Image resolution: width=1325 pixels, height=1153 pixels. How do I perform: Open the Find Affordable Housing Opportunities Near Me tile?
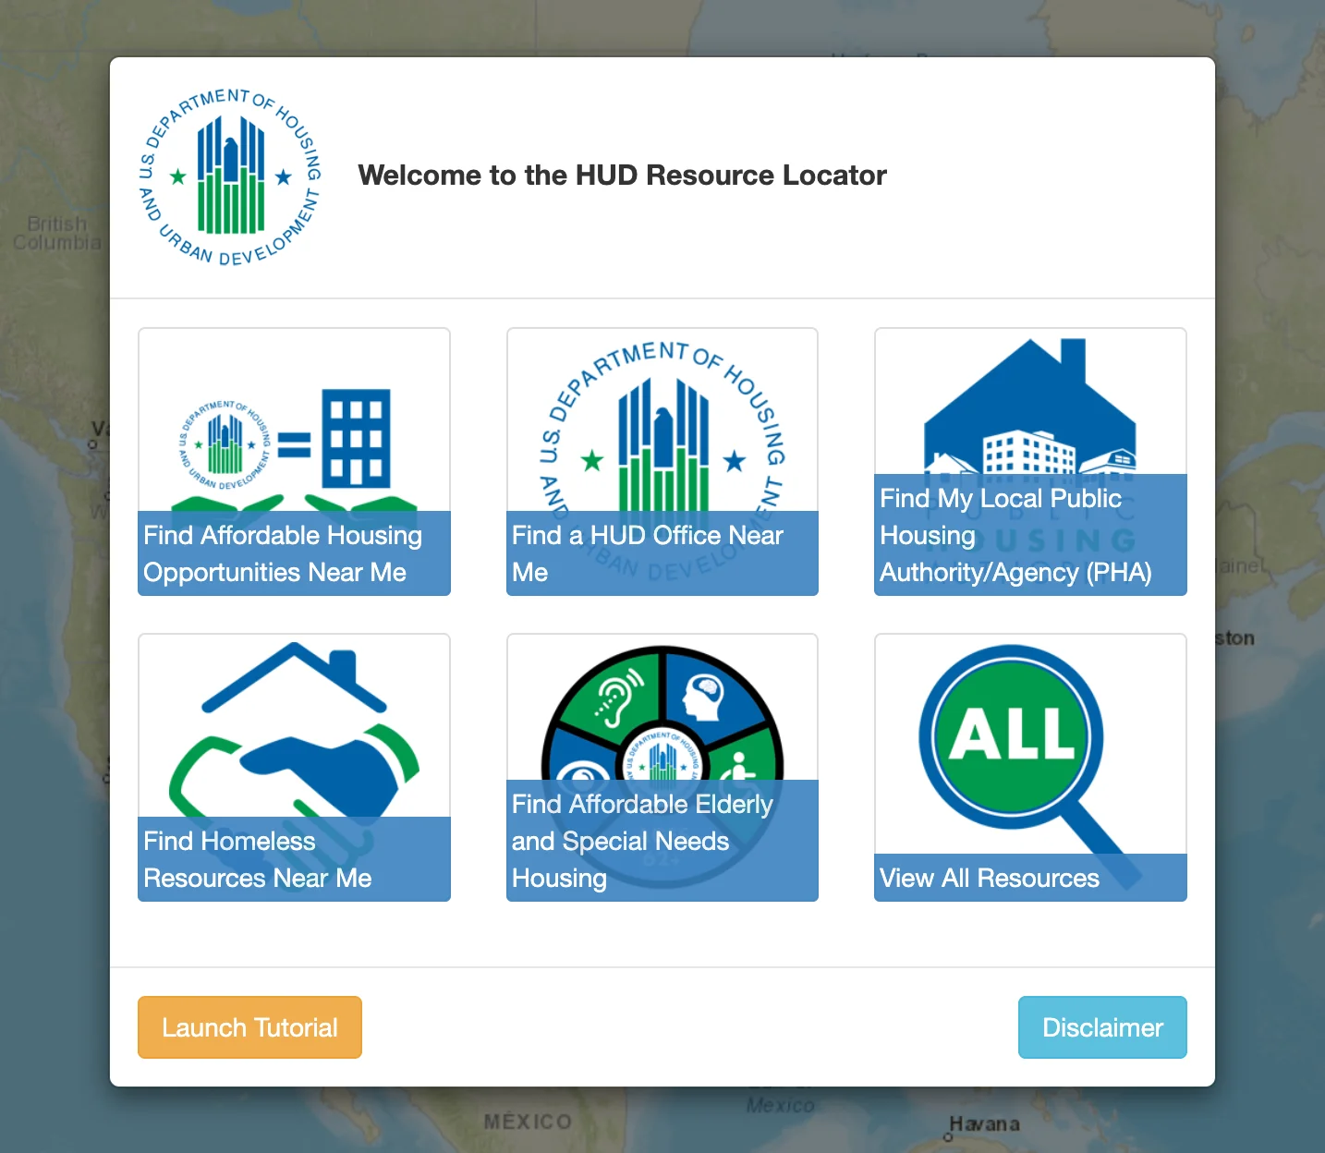tap(294, 462)
